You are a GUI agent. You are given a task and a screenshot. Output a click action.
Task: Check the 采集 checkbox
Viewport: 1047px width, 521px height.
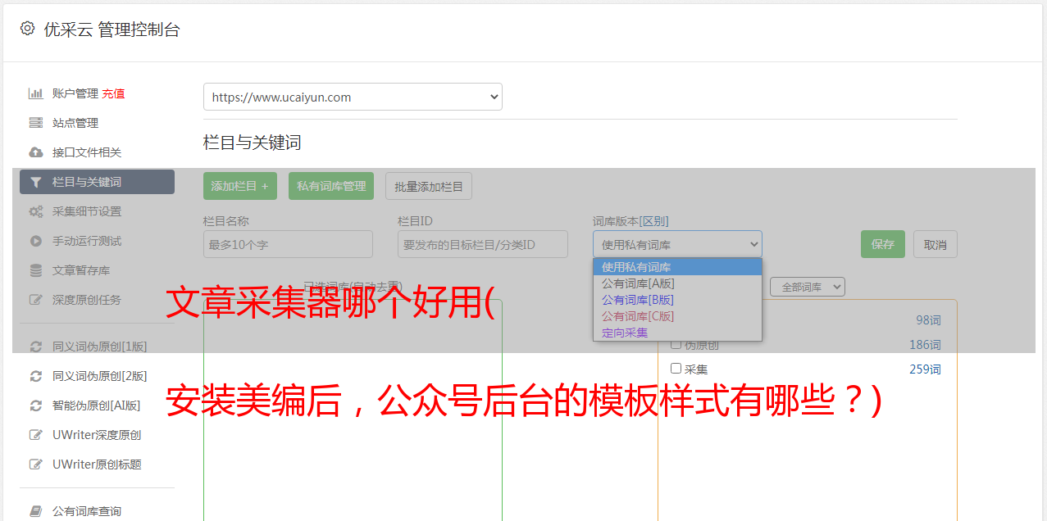pos(676,369)
